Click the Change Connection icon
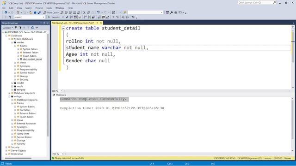This screenshot has width=296, height=166. coord(10,17)
